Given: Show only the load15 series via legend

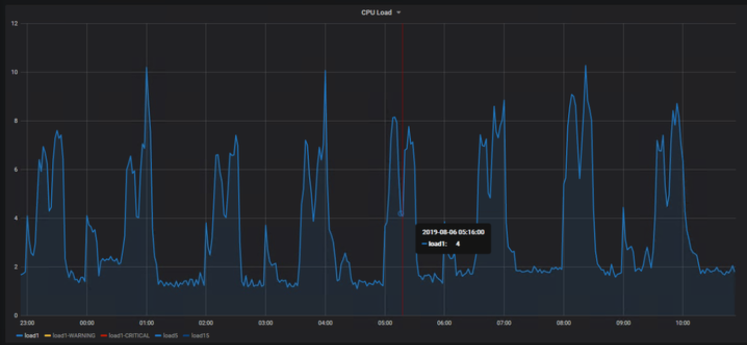Looking at the screenshot, I should coord(200,335).
